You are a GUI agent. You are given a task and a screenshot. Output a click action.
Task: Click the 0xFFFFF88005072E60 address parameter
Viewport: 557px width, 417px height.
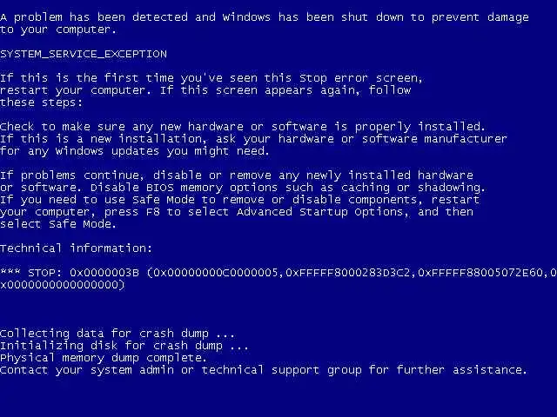pos(480,273)
